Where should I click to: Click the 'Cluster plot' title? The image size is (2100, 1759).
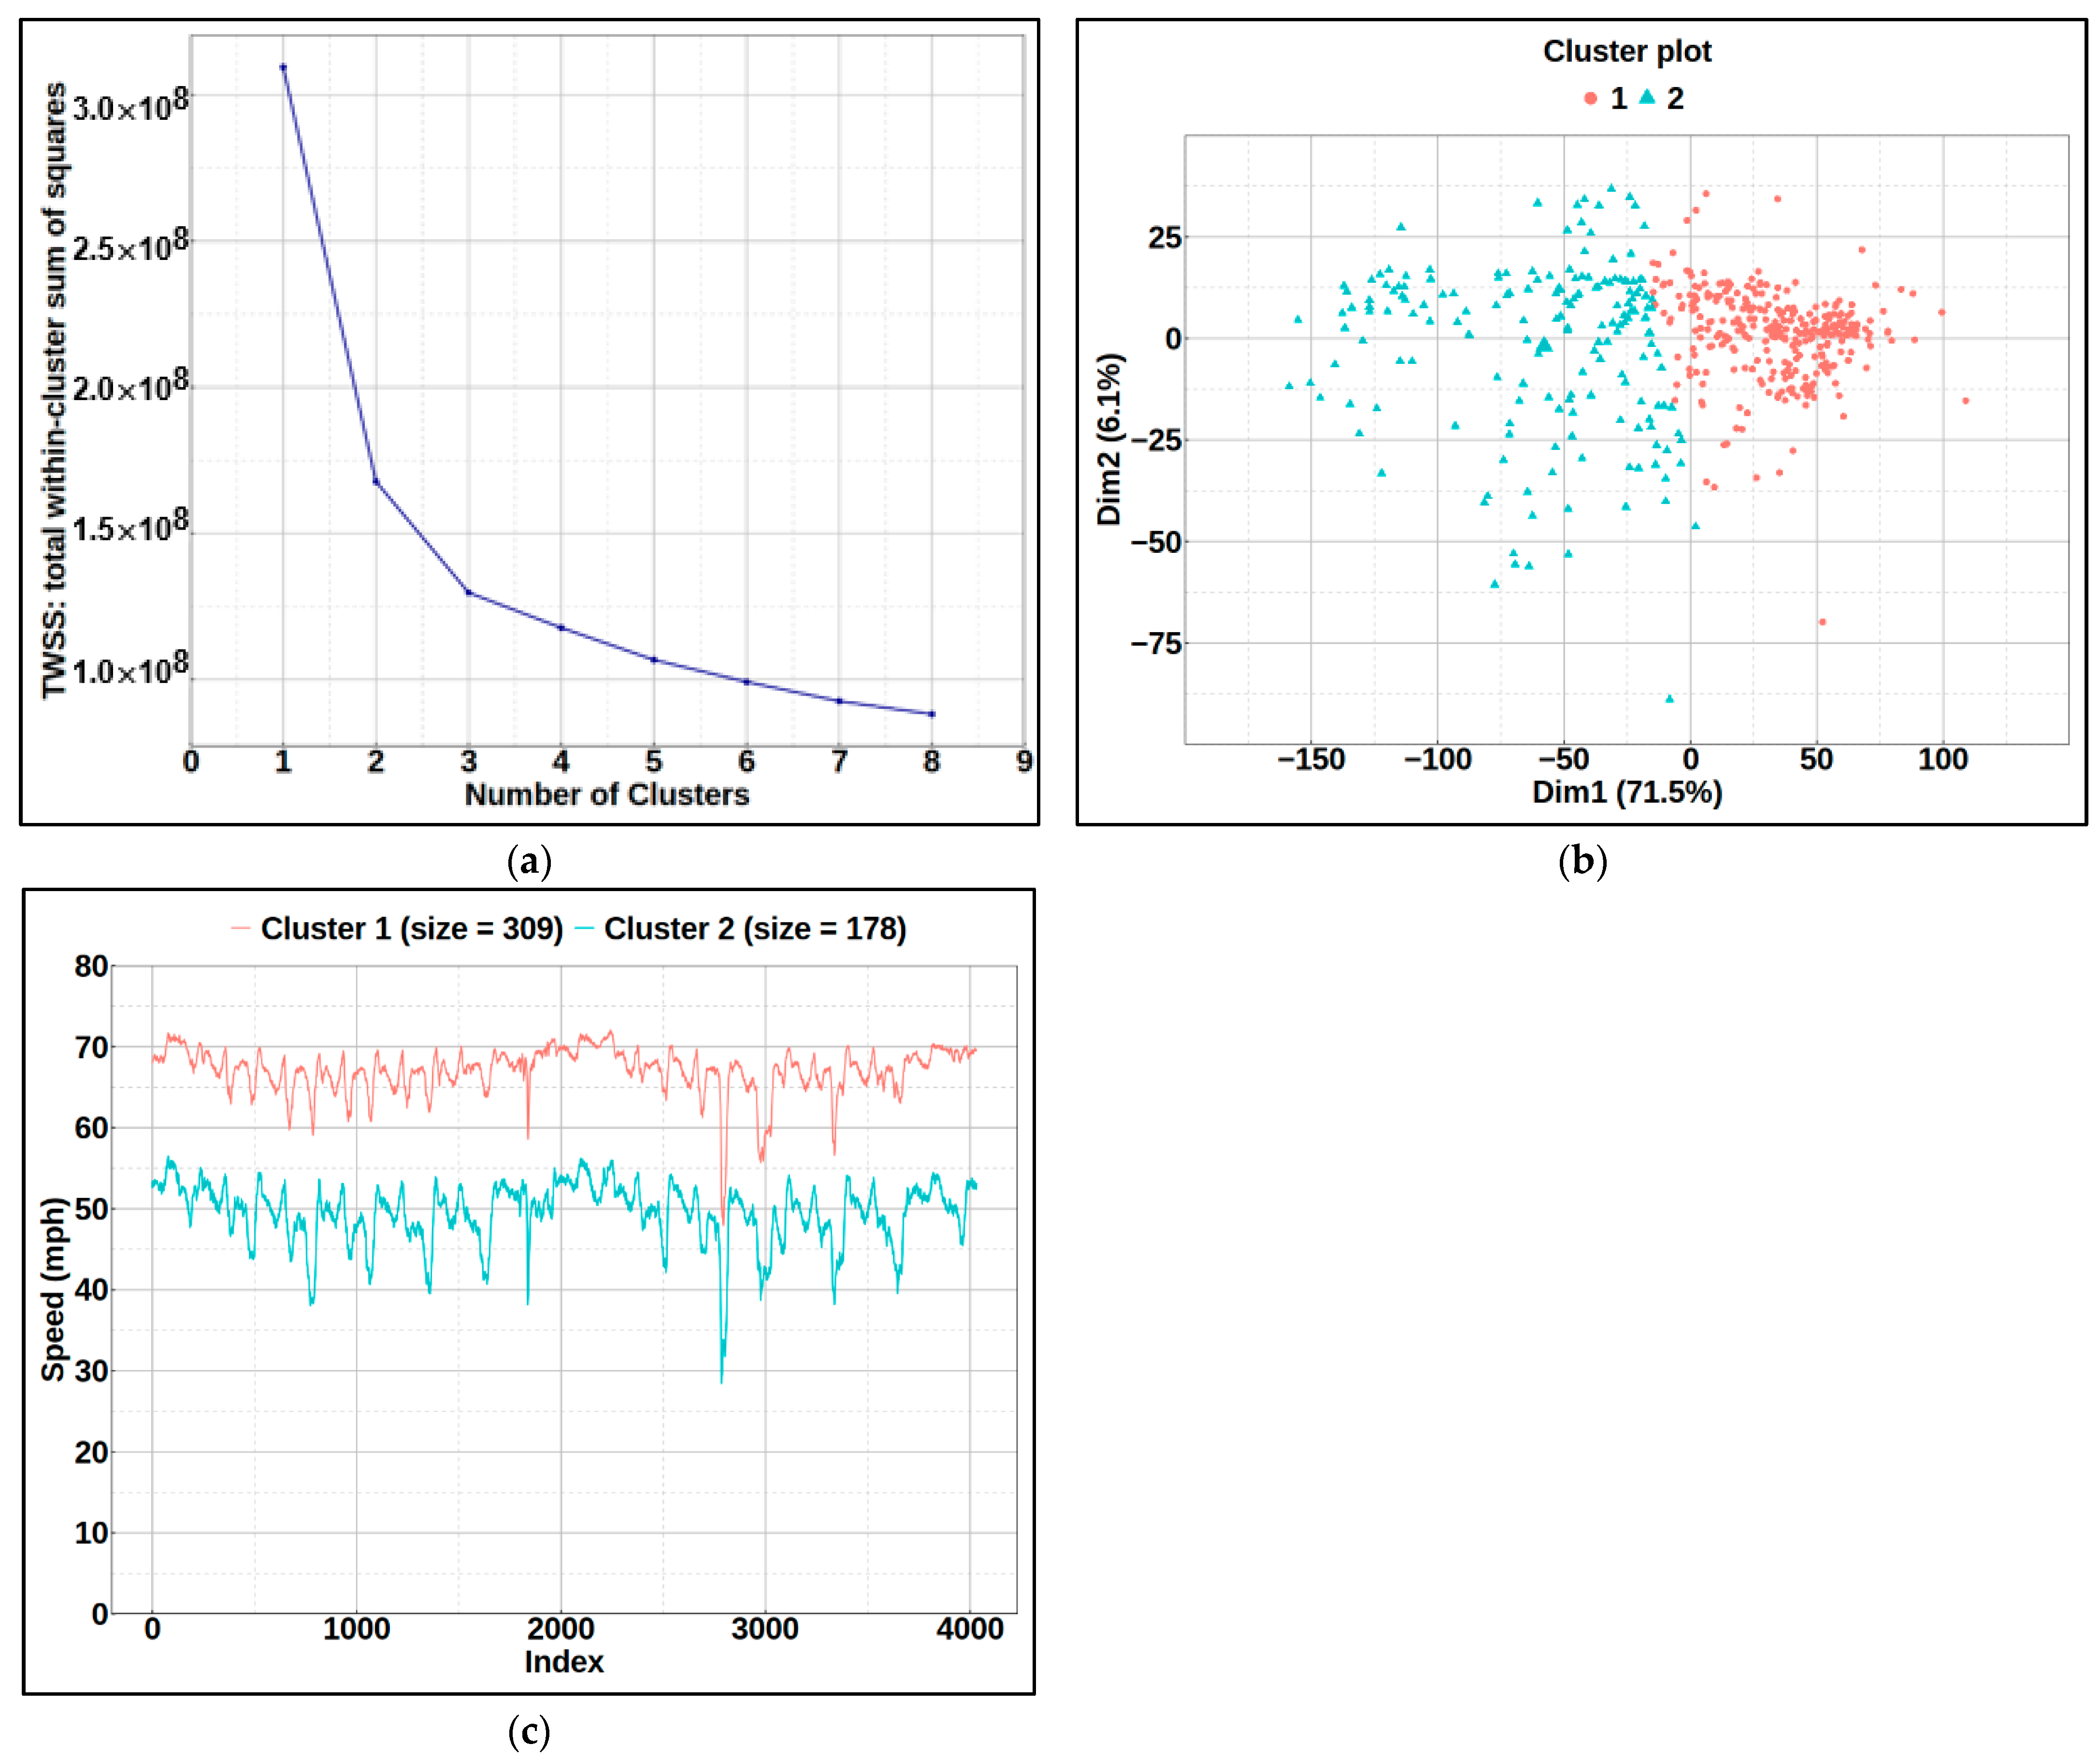pos(1627,51)
